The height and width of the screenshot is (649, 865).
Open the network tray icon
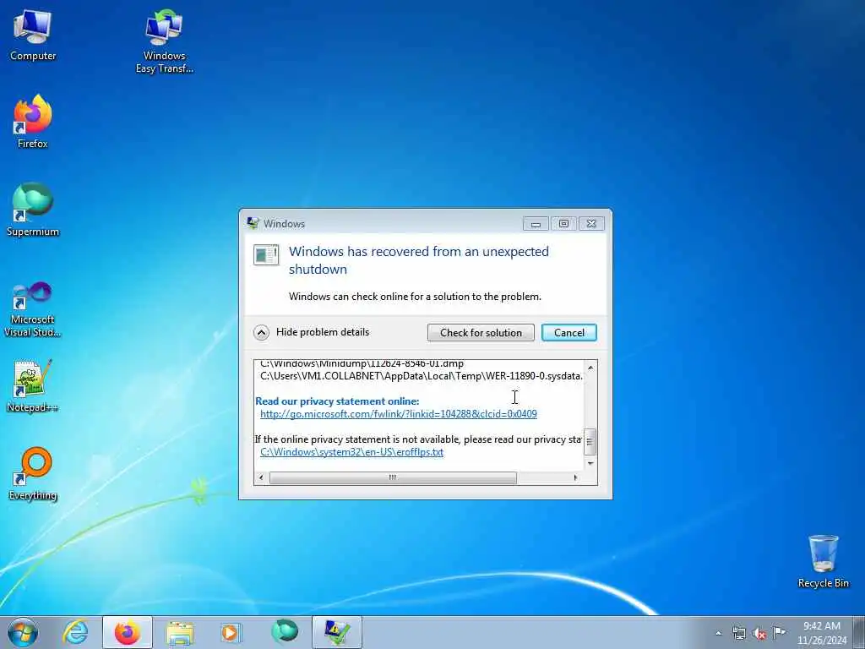pos(738,634)
